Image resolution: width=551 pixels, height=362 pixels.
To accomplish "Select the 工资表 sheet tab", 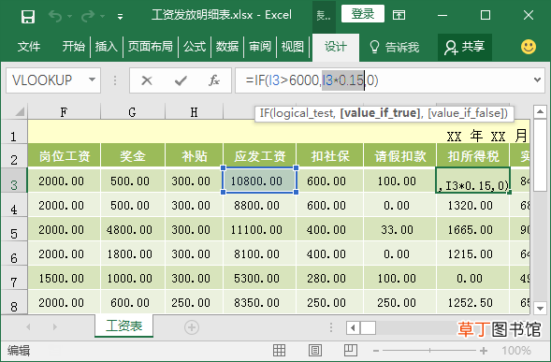I will (x=123, y=326).
